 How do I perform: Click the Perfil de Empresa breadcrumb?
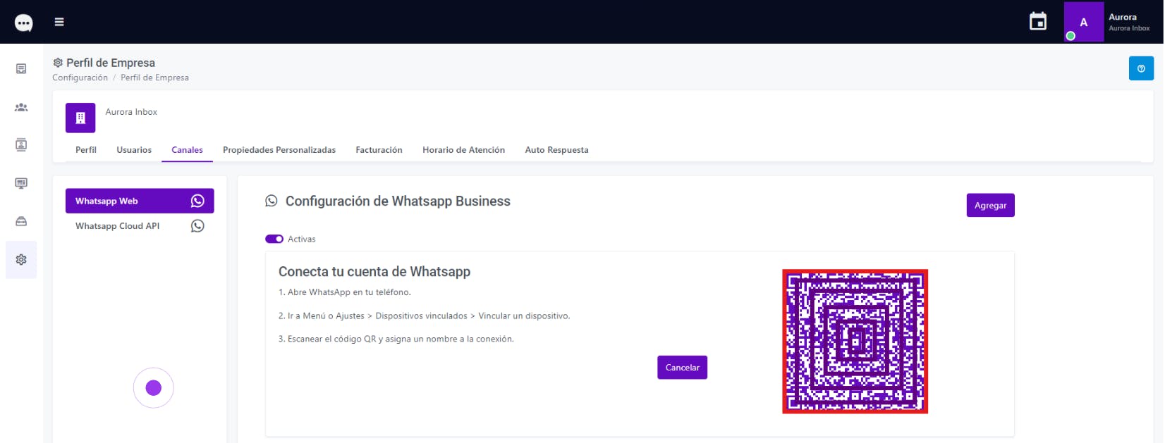(154, 77)
